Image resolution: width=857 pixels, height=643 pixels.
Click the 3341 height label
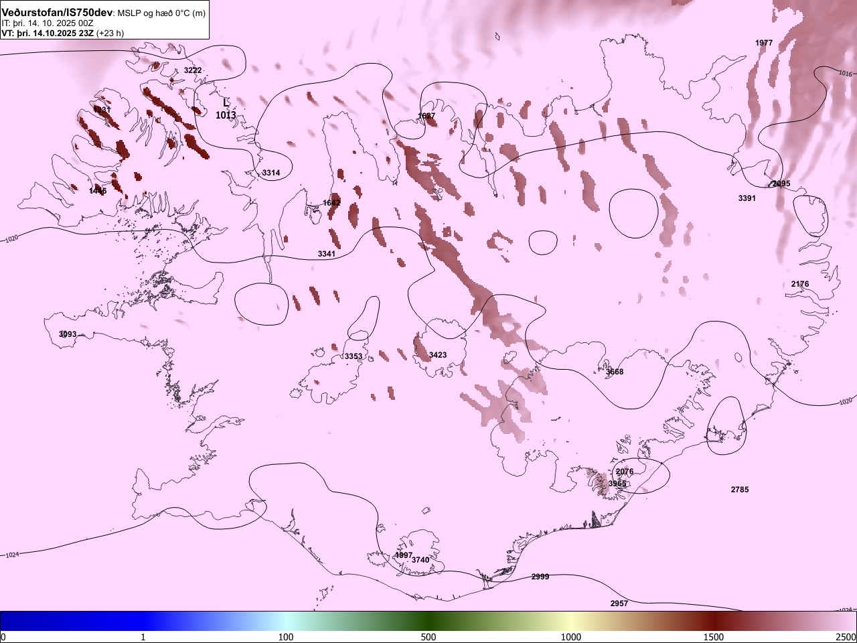click(327, 254)
